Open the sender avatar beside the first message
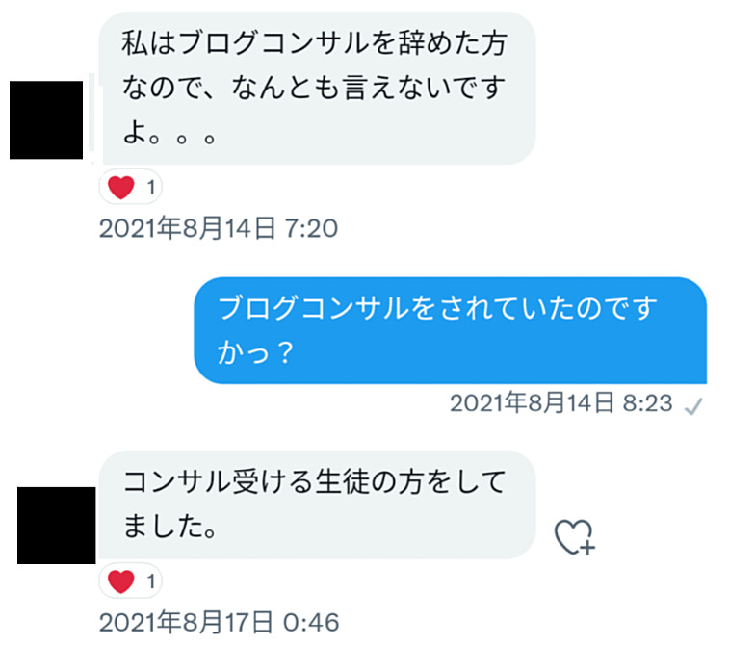This screenshot has width=729, height=645. coord(46,120)
